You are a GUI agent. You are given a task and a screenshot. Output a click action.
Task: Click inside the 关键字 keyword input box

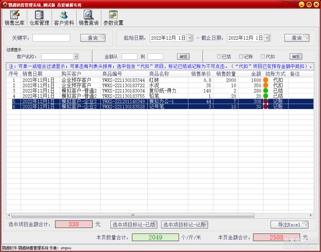point(51,38)
